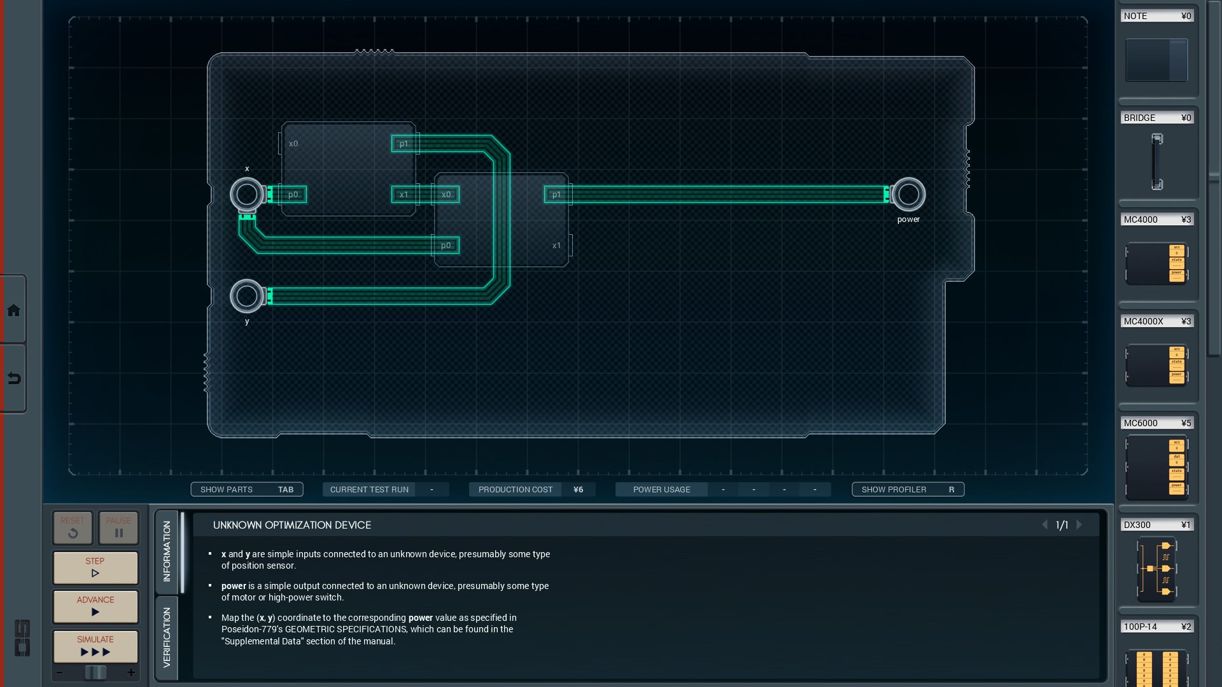This screenshot has height=687, width=1222.
Task: Go to the next information page arrow
Action: 1079,525
